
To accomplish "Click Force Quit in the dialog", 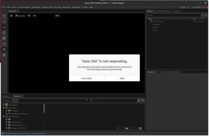I will coord(87,78).
